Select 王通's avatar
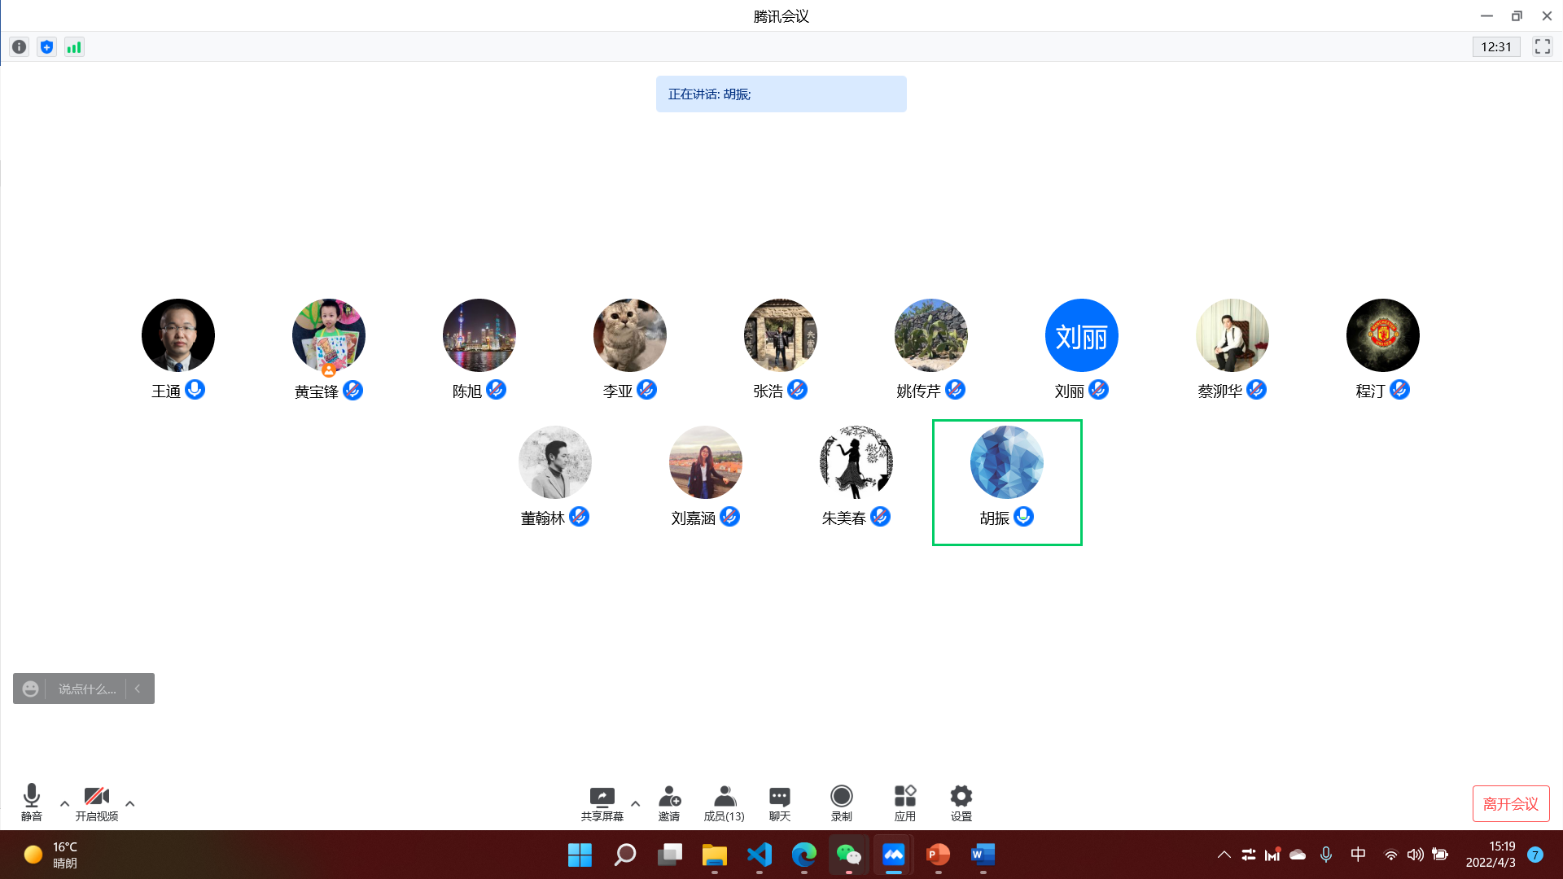The image size is (1563, 879). 178,335
